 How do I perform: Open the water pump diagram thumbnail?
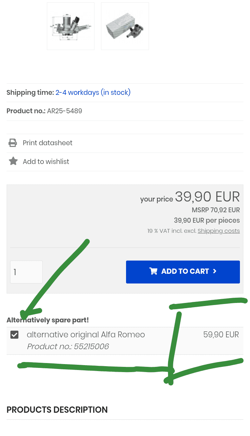pyautogui.click(x=71, y=26)
